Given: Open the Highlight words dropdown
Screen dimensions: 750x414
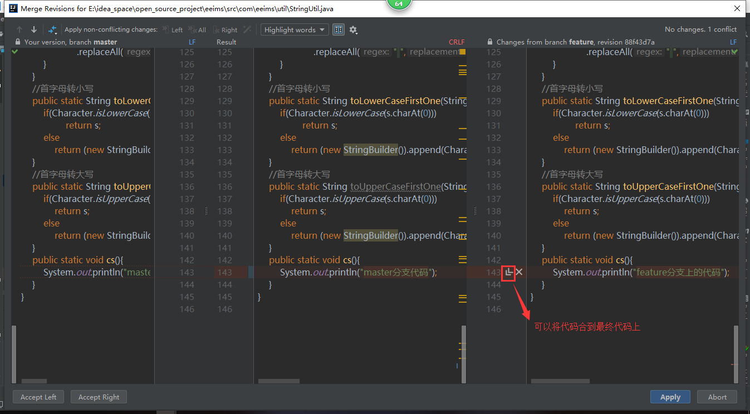Looking at the screenshot, I should pyautogui.click(x=295, y=30).
